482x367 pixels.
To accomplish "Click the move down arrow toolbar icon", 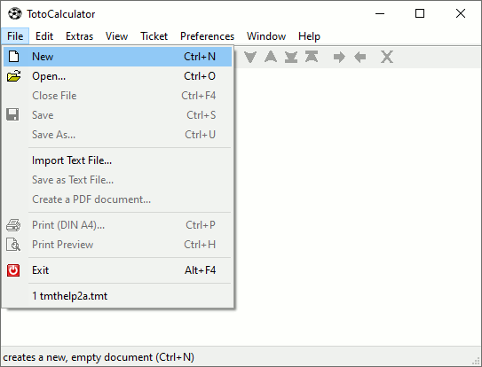I will click(x=250, y=57).
